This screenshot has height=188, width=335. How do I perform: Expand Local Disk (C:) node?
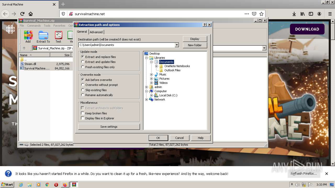pyautogui.click(x=152, y=95)
